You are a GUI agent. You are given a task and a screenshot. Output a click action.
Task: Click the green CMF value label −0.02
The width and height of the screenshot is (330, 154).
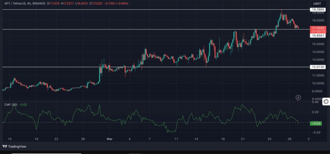pyautogui.click(x=316, y=124)
